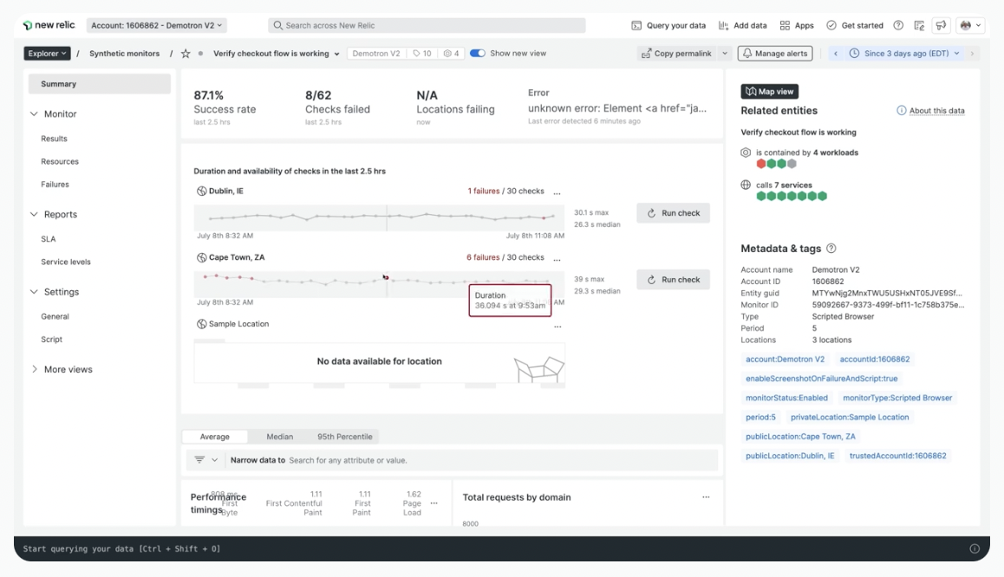
Task: Go to next time range arrow
Action: 972,54
